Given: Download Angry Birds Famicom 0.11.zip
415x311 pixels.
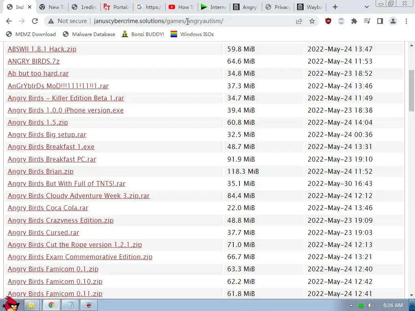Looking at the screenshot, I should click(x=55, y=294).
